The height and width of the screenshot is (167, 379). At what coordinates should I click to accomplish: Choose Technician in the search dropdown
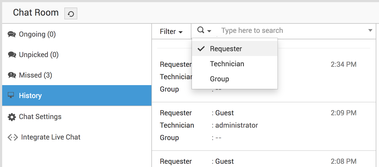coord(227,64)
